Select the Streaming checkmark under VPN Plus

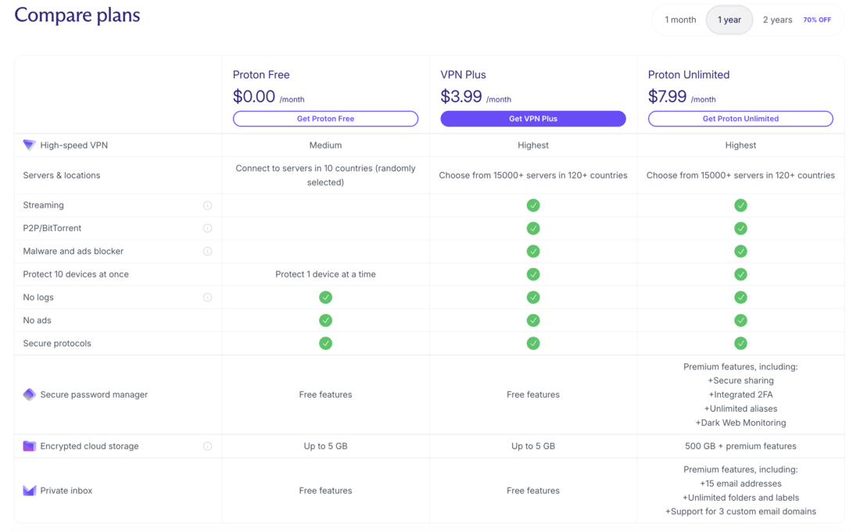[x=533, y=205]
